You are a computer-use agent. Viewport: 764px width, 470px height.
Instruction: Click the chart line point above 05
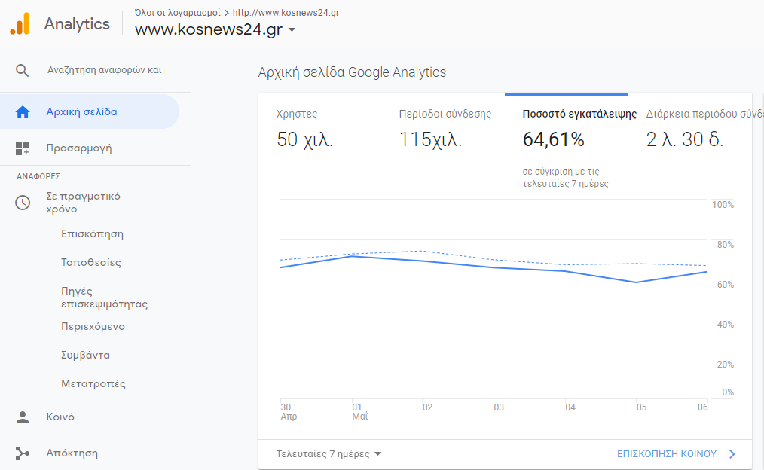click(637, 282)
